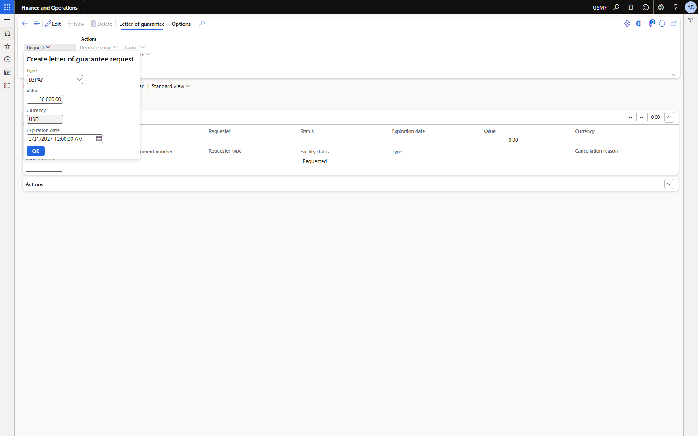Viewport: 698px width, 436px height.
Task: Collapse the general details section chevron
Action: click(x=669, y=117)
